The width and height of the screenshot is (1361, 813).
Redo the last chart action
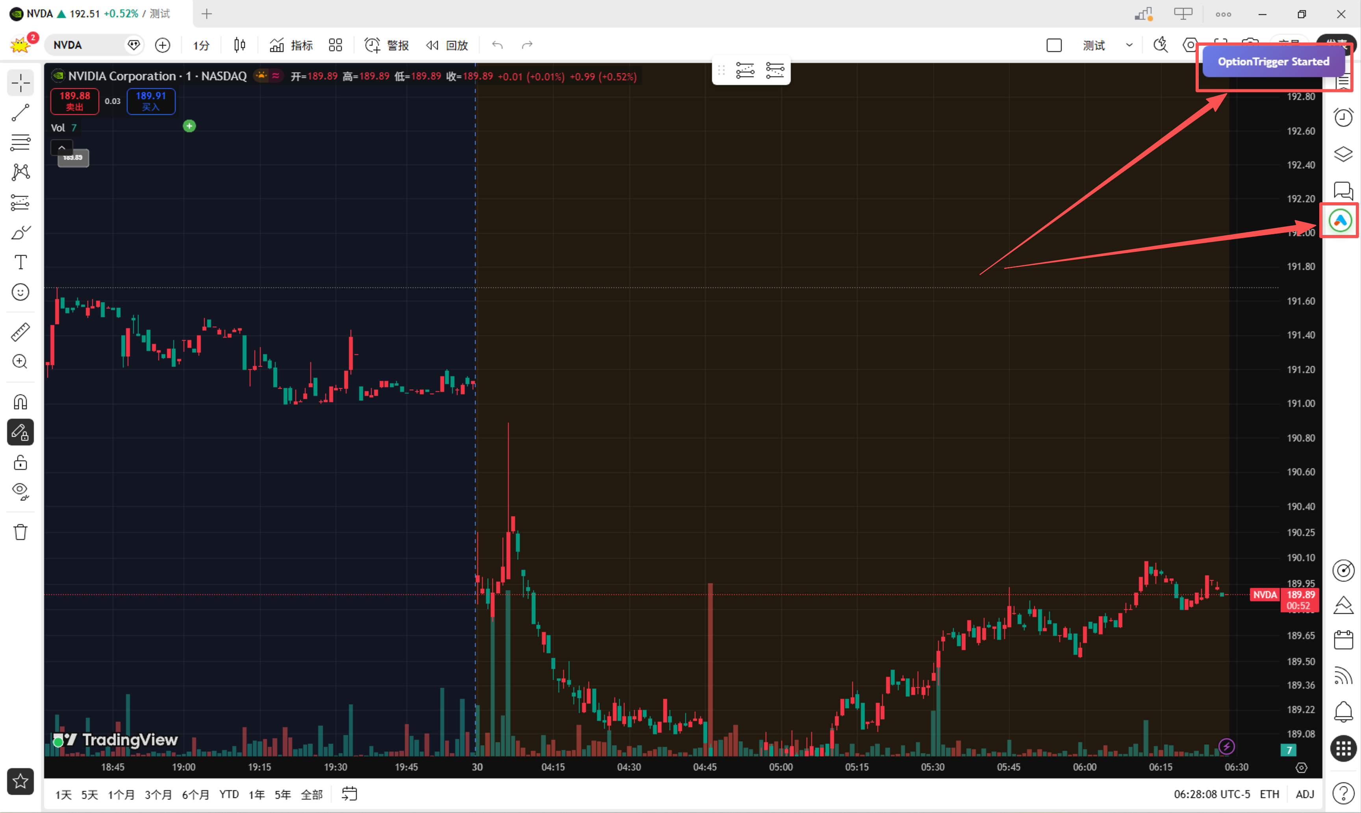click(527, 45)
